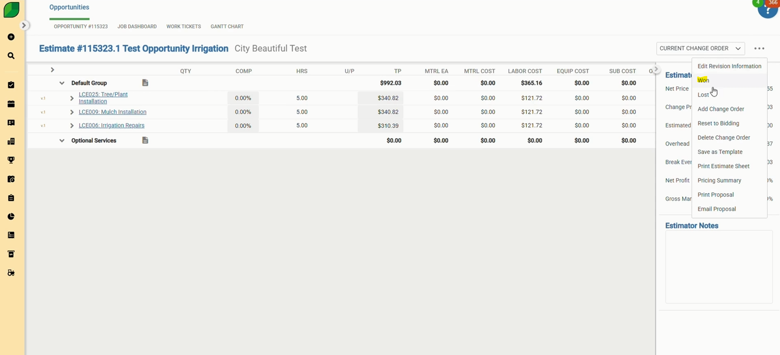
Task: Open LCE025: Tree/Plant Installation link
Action: (103, 98)
